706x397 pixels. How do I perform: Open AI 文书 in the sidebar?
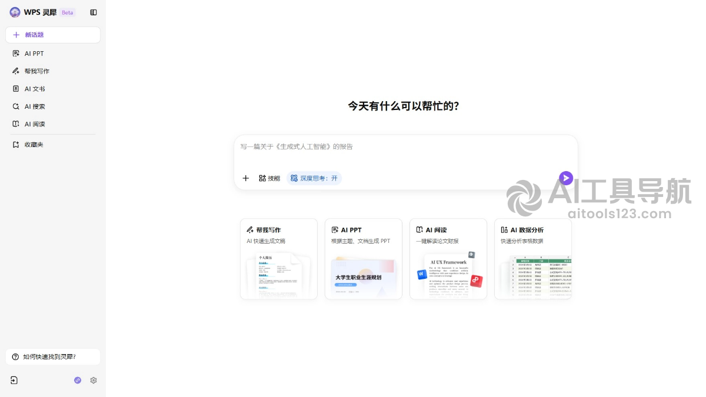[53, 89]
